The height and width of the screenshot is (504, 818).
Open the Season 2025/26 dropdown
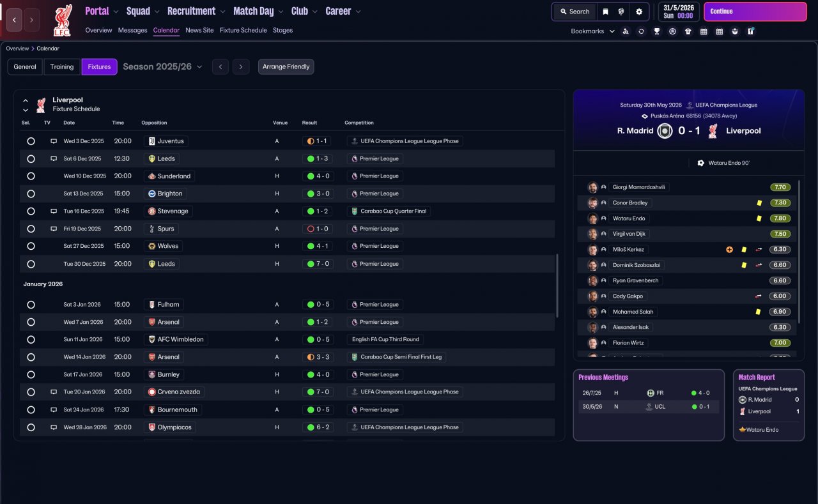tap(163, 66)
